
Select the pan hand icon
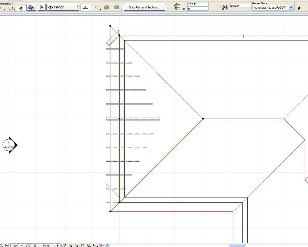coord(83,245)
